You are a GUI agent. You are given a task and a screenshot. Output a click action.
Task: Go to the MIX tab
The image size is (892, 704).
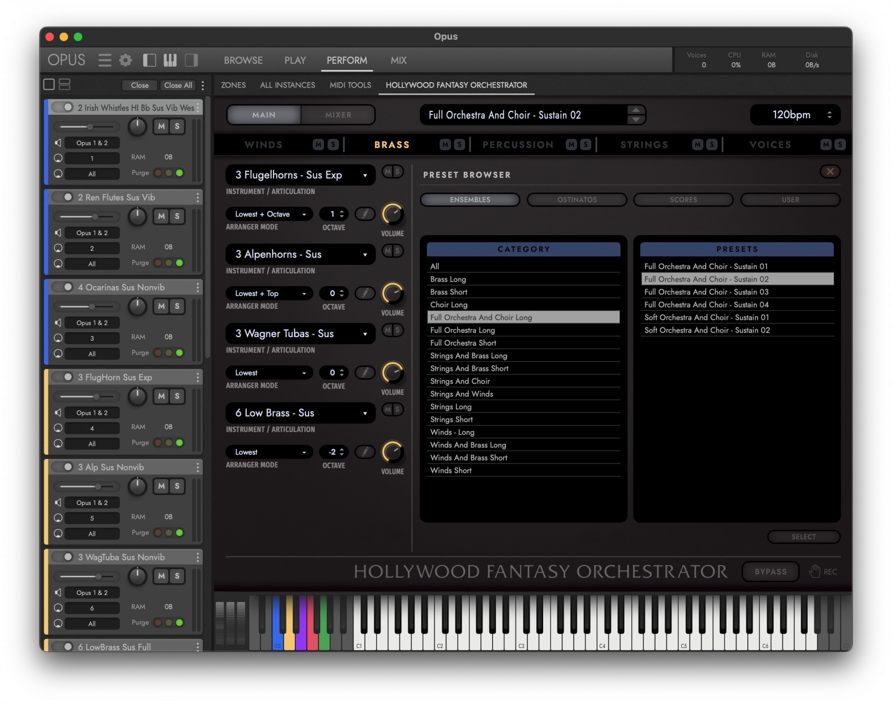398,60
